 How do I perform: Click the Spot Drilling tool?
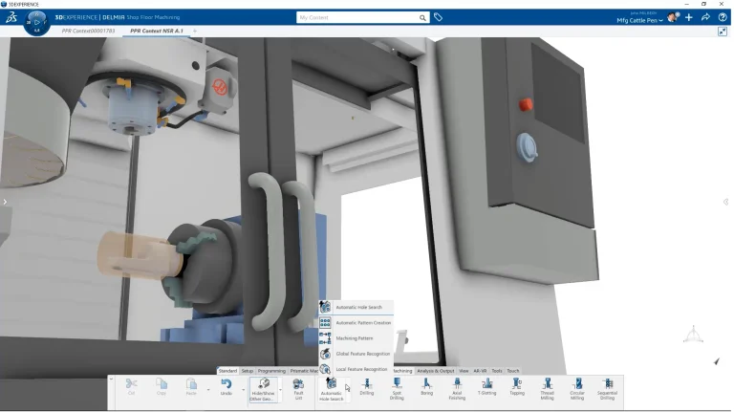click(397, 384)
